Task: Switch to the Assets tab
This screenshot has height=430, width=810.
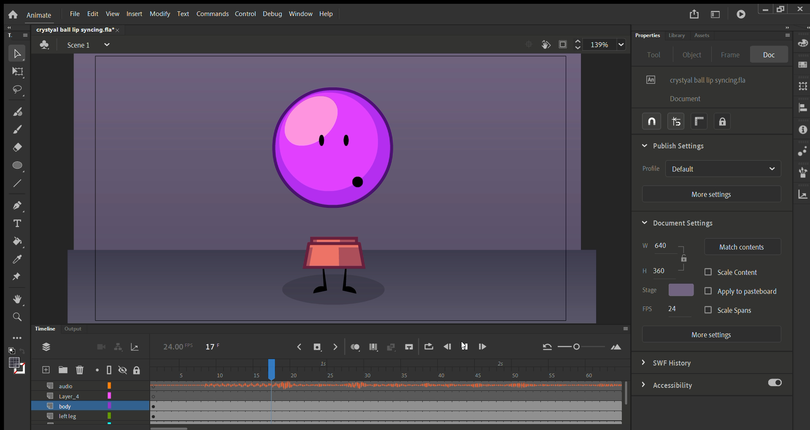Action: [x=702, y=35]
